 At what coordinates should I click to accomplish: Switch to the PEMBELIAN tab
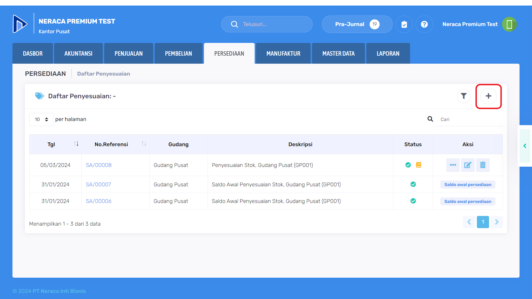(178, 53)
